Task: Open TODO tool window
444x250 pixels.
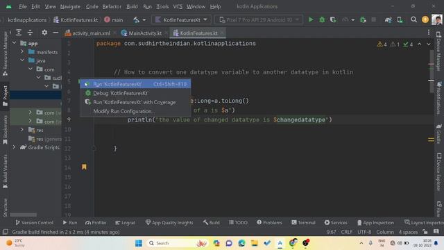Action: pos(238,222)
